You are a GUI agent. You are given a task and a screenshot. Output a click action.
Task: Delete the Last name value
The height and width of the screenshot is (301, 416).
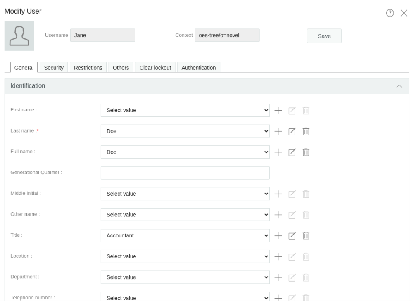[x=306, y=131]
